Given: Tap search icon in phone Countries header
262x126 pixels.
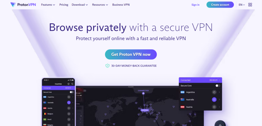Looking at the screenshot, I should [x=72, y=84].
